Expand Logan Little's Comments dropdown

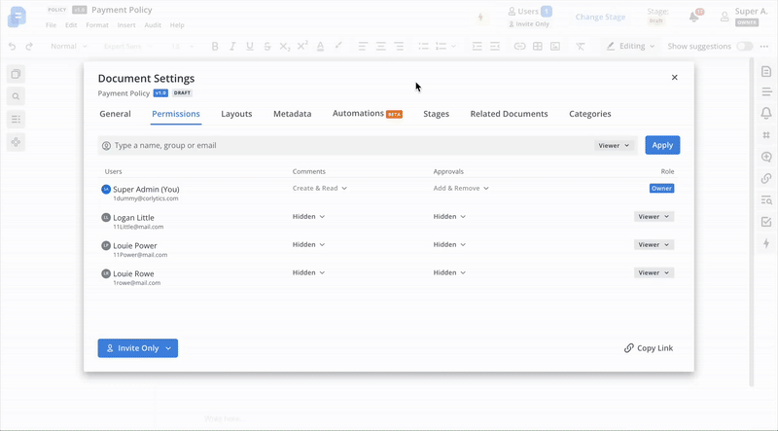click(308, 217)
